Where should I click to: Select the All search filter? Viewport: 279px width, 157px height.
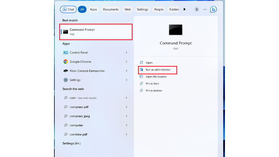point(82,9)
